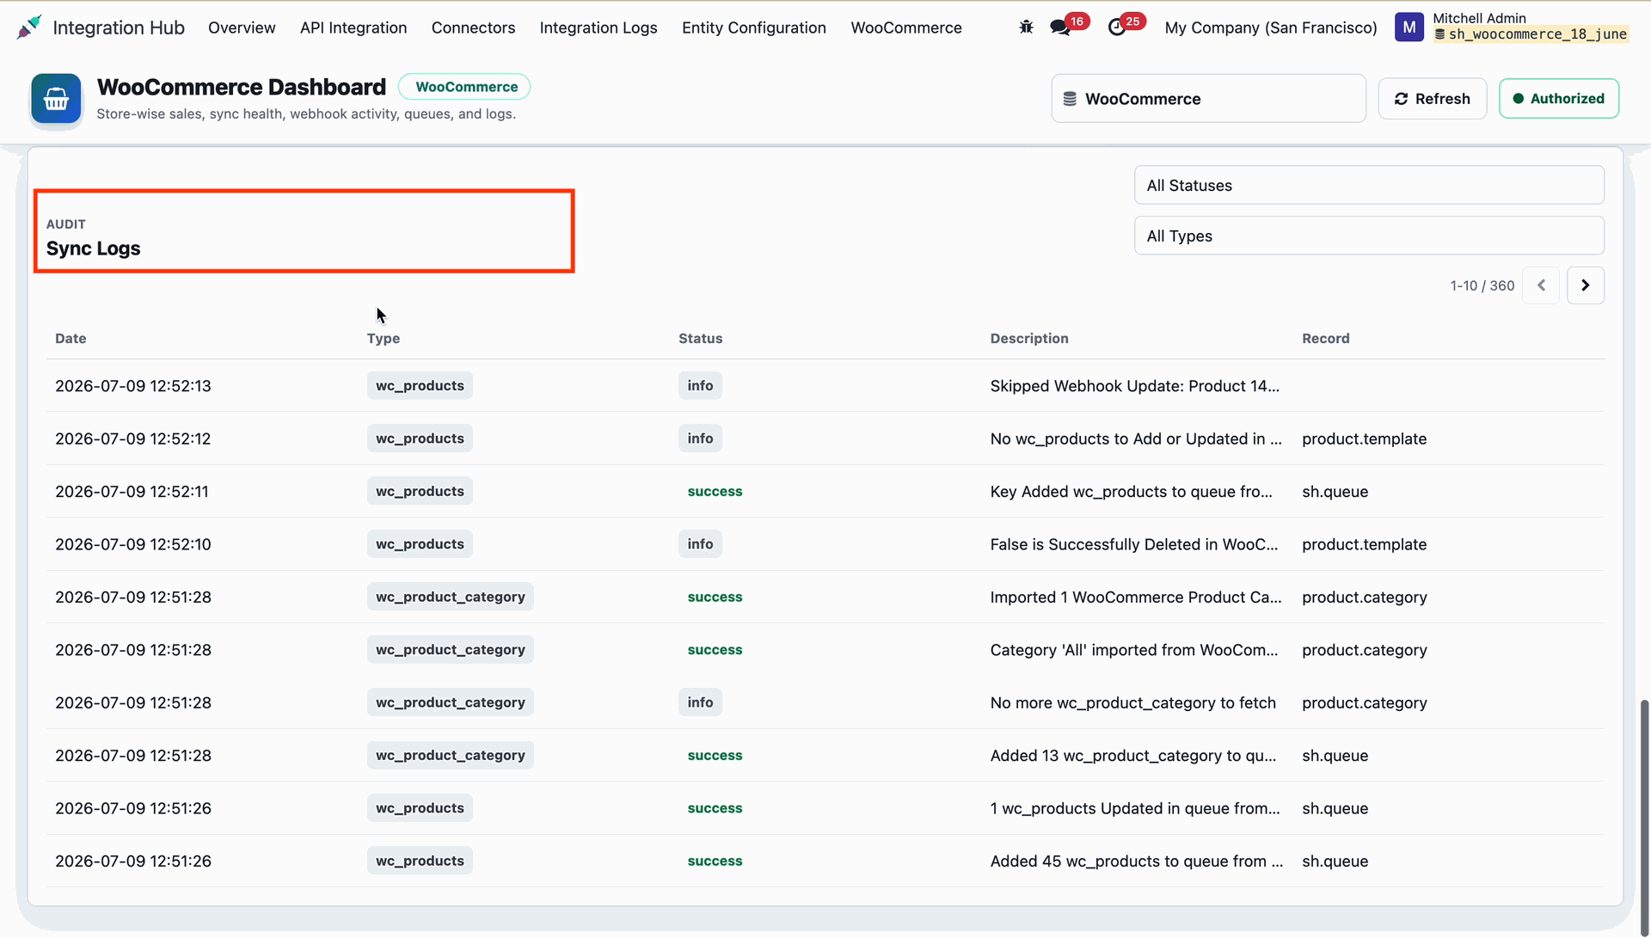Select log row dated 2026-07-09 12:52:10
This screenshot has width=1651, height=938.
[825, 544]
